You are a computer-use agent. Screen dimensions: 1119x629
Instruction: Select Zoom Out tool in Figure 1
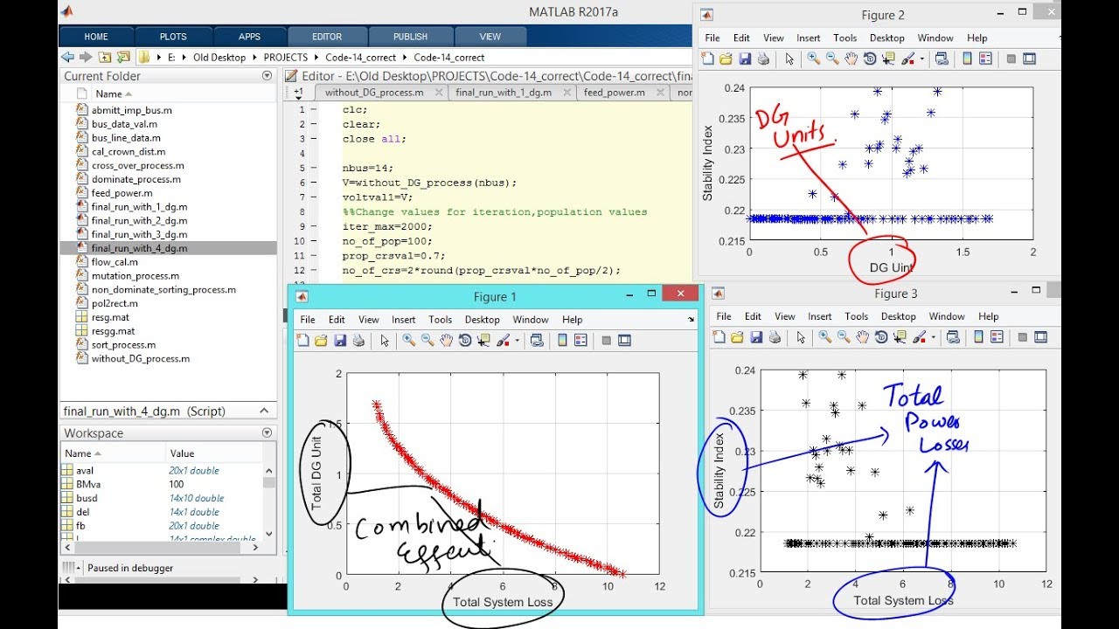click(x=427, y=341)
